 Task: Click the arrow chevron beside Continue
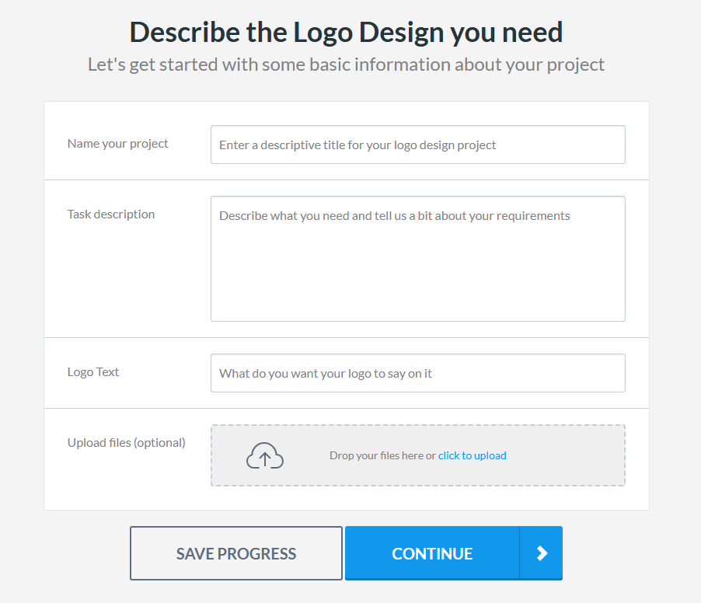(x=542, y=553)
